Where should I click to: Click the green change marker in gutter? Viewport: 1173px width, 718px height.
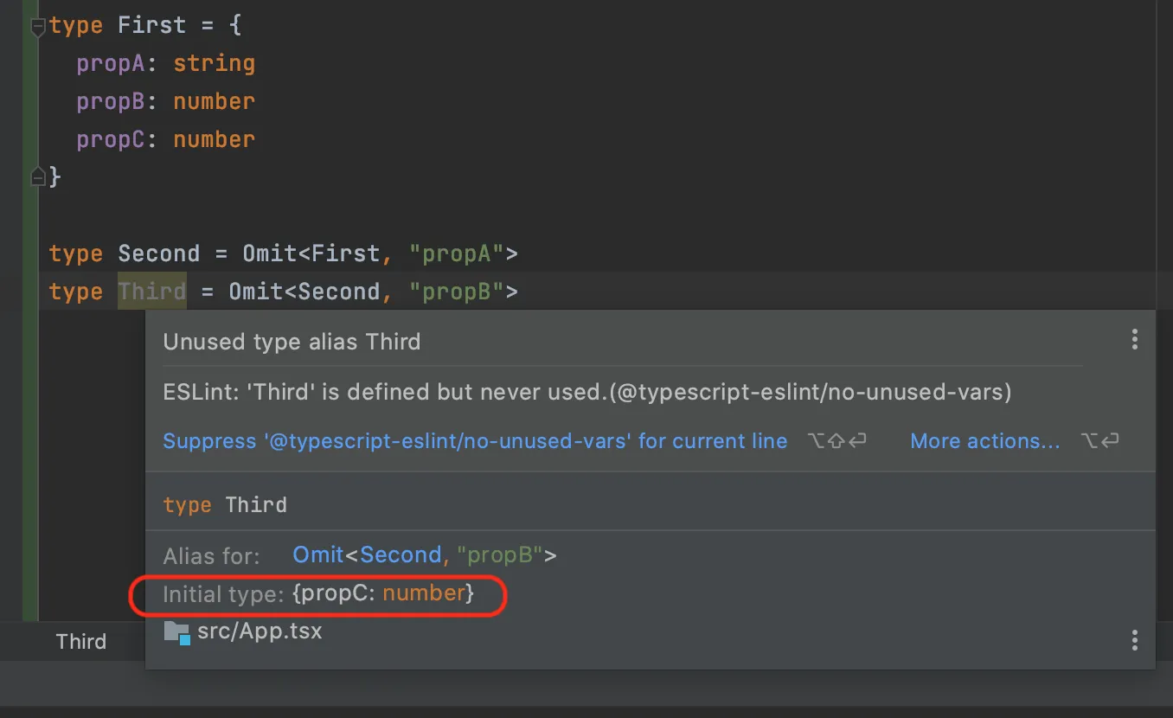[31, 346]
